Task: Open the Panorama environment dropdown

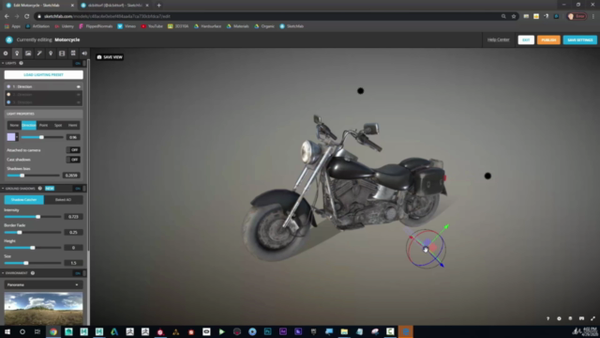Action: coord(44,284)
